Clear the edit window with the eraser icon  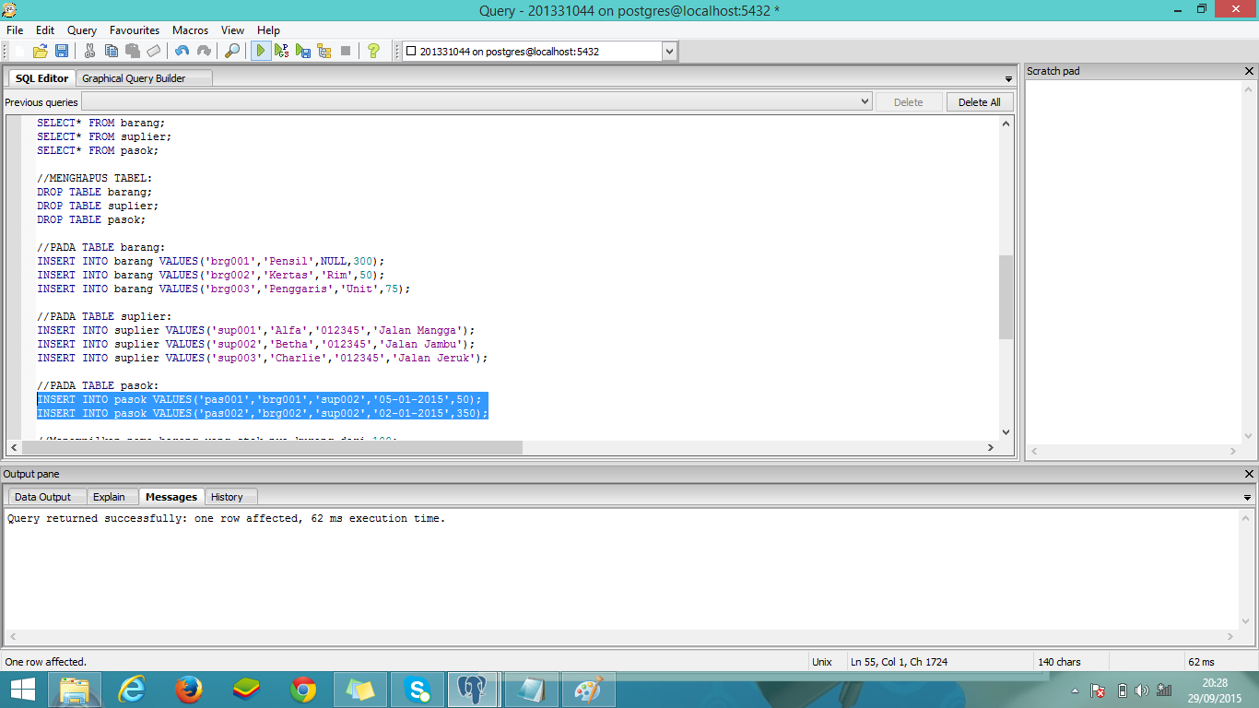click(x=154, y=51)
